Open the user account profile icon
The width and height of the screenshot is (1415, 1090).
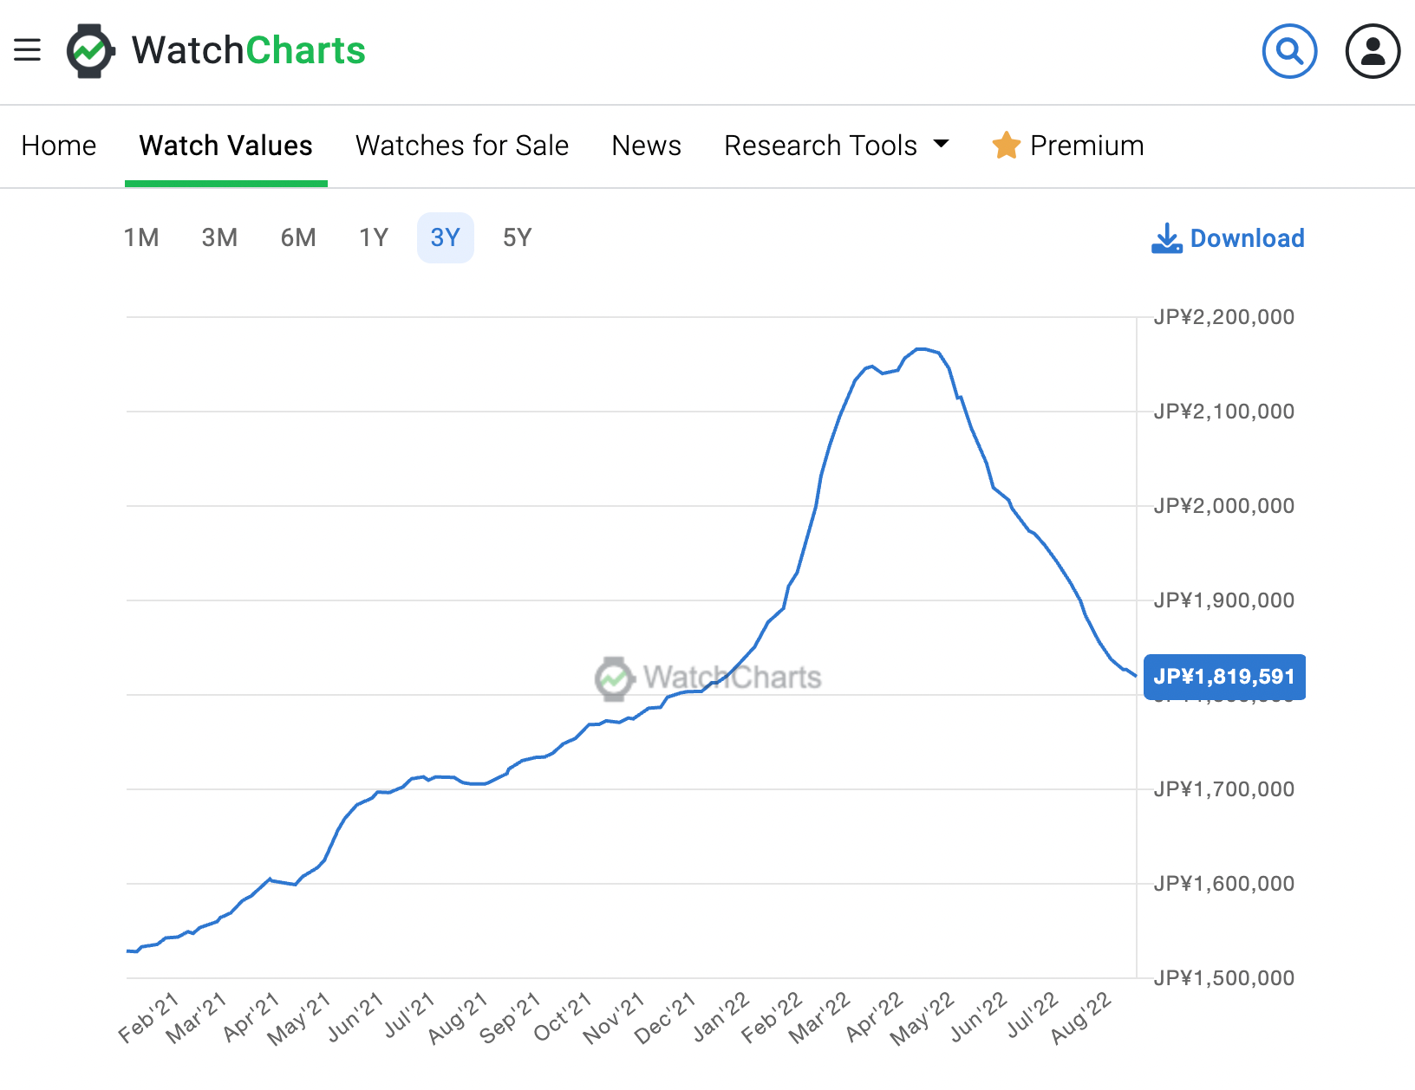[x=1372, y=51]
